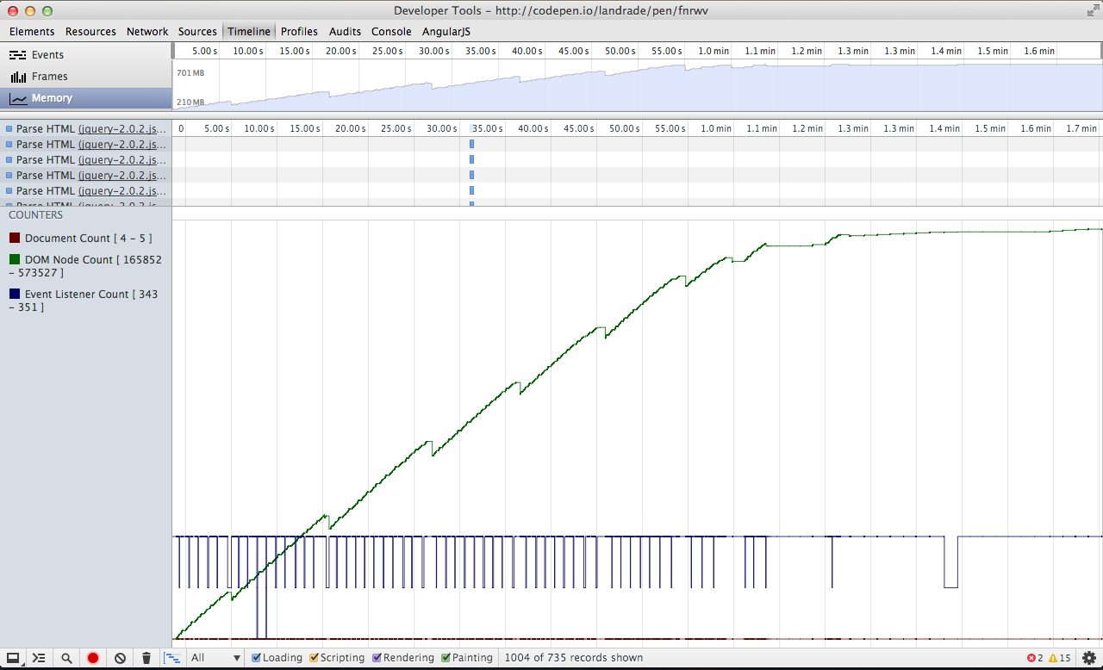The image size is (1103, 670).
Task: Click the COUNTERS heading
Action: tap(36, 215)
